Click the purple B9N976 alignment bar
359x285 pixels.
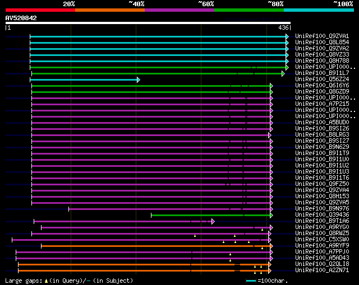[x=169, y=209]
